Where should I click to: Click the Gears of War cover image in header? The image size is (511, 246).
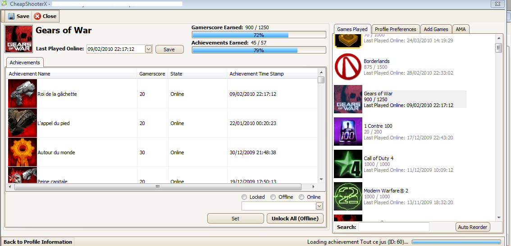click(x=18, y=39)
